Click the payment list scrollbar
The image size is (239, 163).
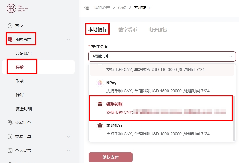click(x=234, y=118)
